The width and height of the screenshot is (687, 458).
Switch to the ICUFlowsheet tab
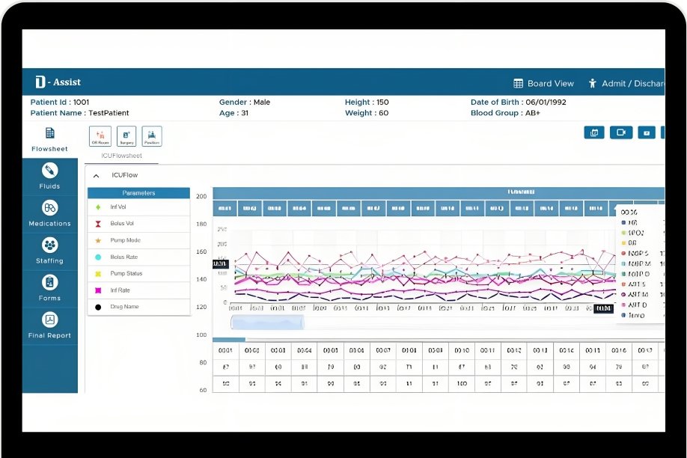click(x=122, y=156)
